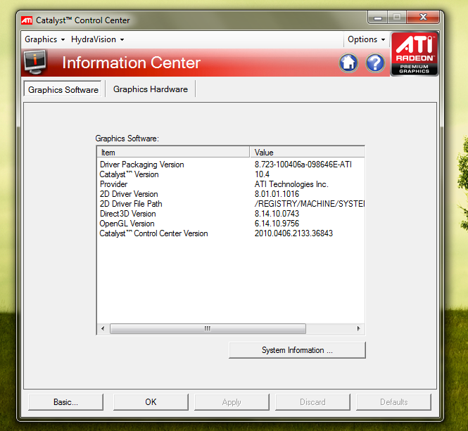Image resolution: width=468 pixels, height=431 pixels.
Task: Switch to the Graphics Hardware tab
Action: (x=151, y=89)
